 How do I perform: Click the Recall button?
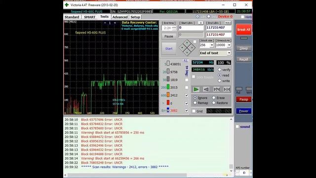click(x=243, y=59)
